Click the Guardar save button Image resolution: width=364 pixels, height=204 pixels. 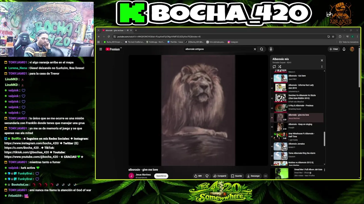(x=237, y=176)
